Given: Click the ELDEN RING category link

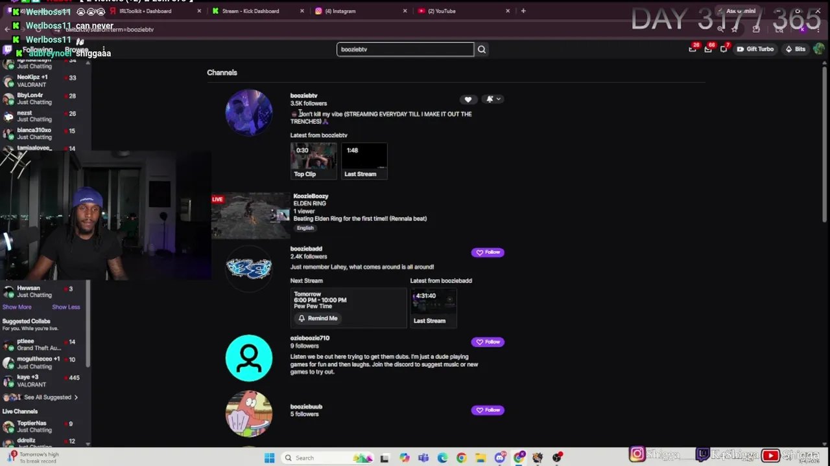Looking at the screenshot, I should pos(309,203).
